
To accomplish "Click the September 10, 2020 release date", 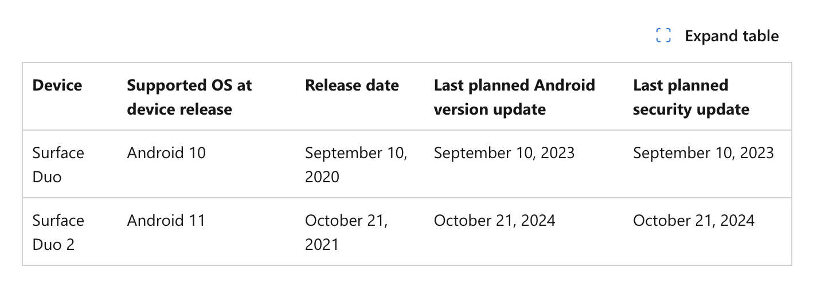I will pyautogui.click(x=356, y=164).
